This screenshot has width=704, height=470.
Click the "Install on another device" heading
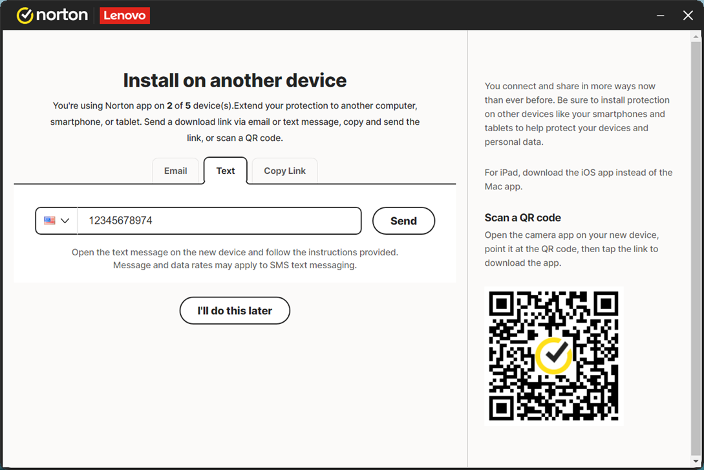[235, 80]
